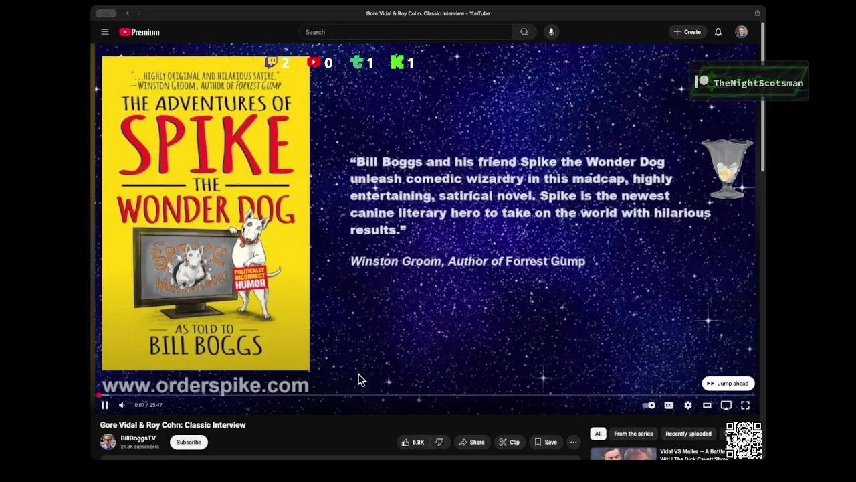Click the 21.8K subscribers text
Image resolution: width=856 pixels, height=482 pixels.
tap(140, 447)
